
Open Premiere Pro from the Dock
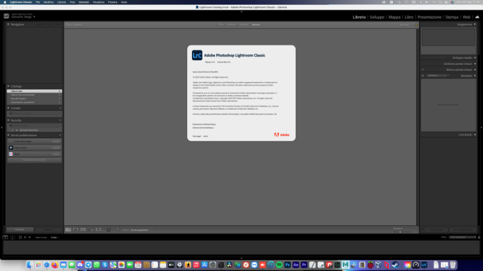[x=304, y=265]
